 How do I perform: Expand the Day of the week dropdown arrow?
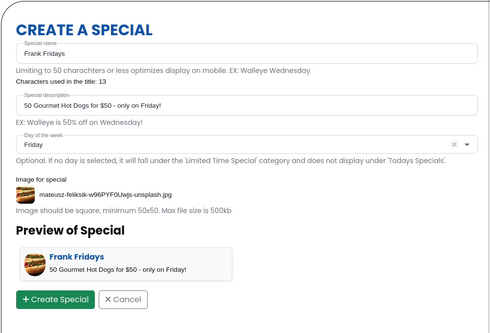tap(467, 144)
